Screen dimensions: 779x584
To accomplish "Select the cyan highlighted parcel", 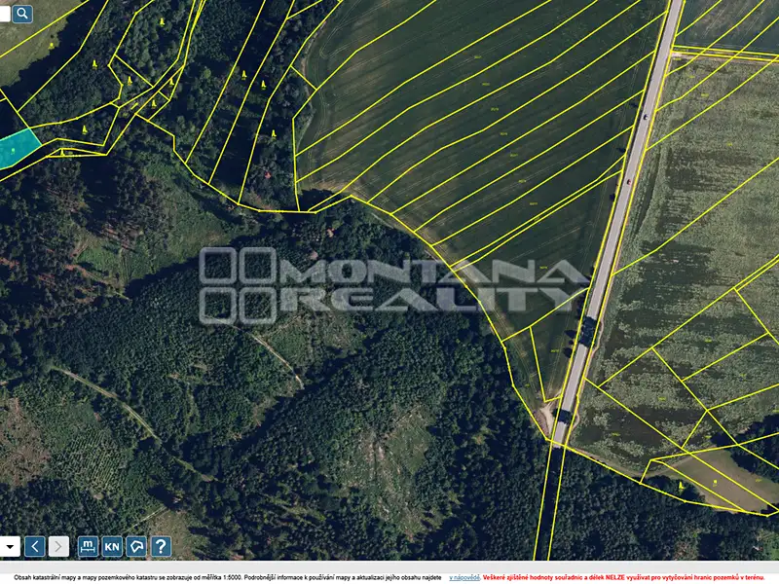I will 17,149.
